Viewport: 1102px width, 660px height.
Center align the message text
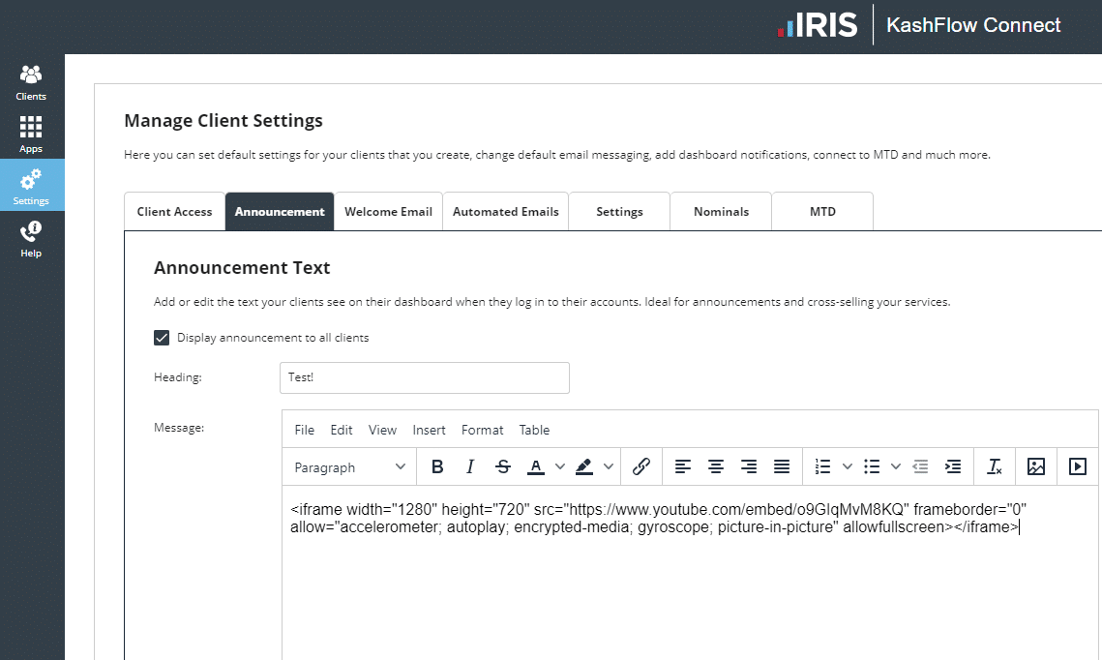[x=716, y=466]
